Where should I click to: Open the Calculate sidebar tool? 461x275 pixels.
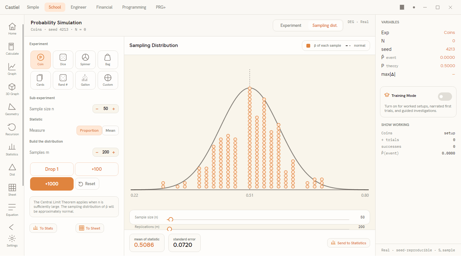click(x=12, y=49)
